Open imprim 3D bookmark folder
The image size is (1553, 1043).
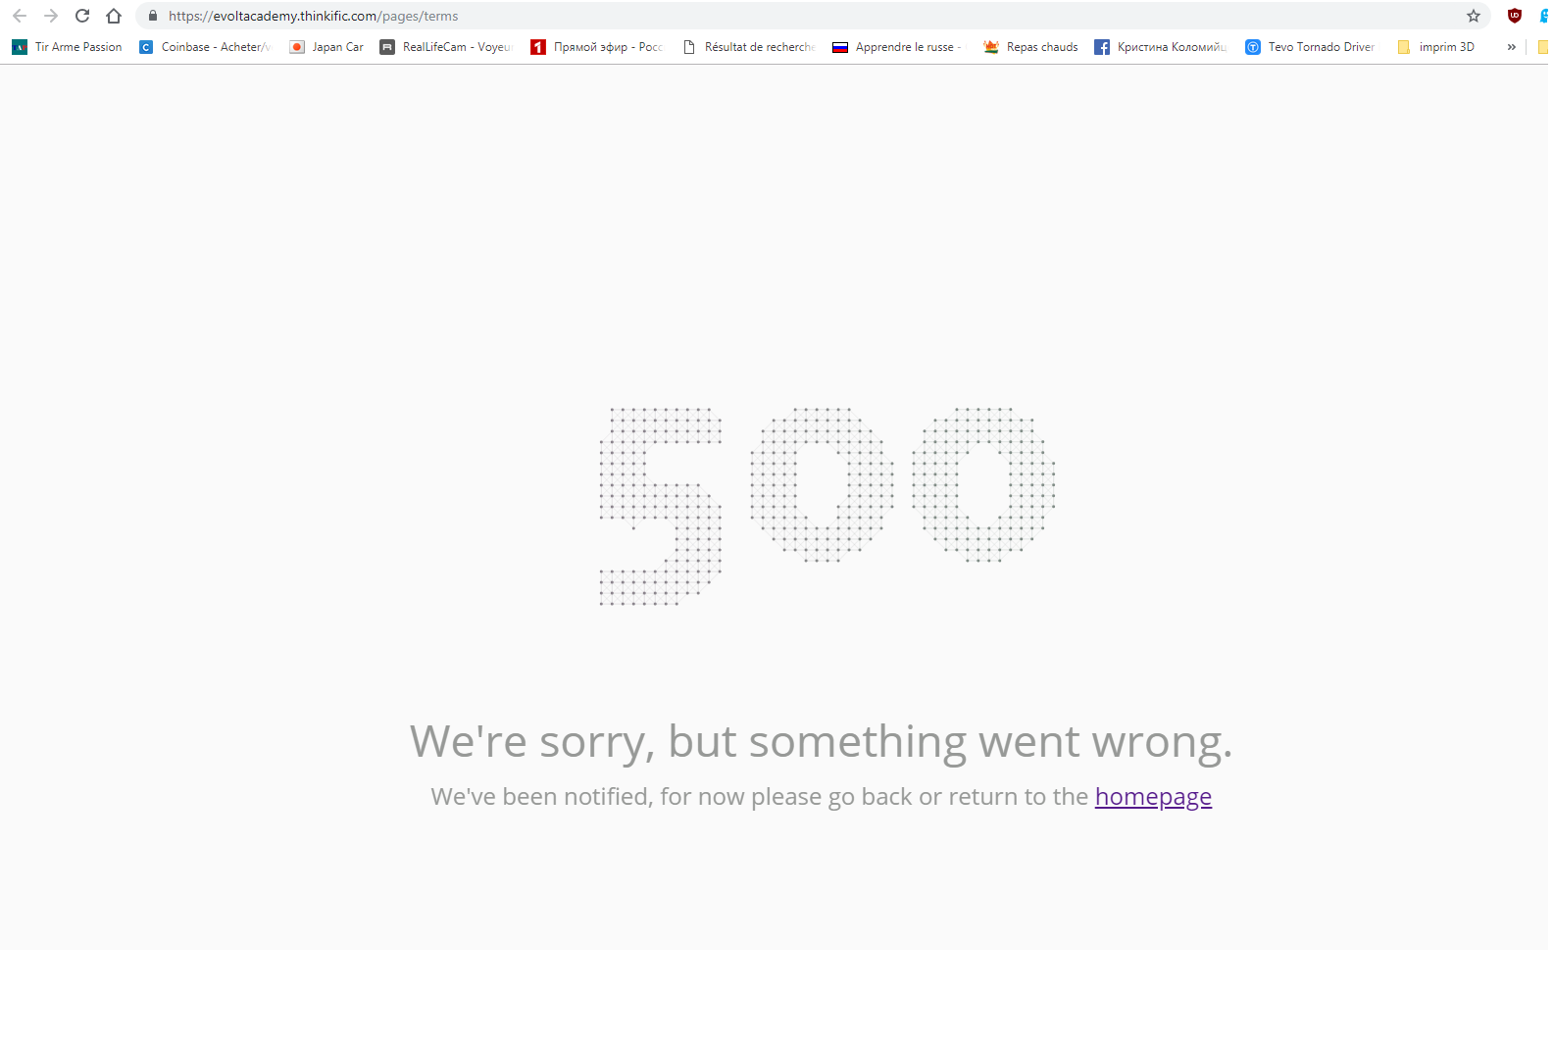pos(1435,47)
